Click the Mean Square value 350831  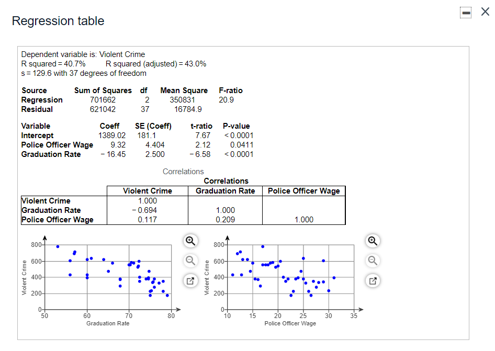tap(182, 100)
